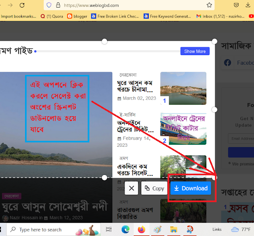This screenshot has width=254, height=236.
Task: Click the top-right selection corner handle
Action: pyautogui.click(x=214, y=41)
